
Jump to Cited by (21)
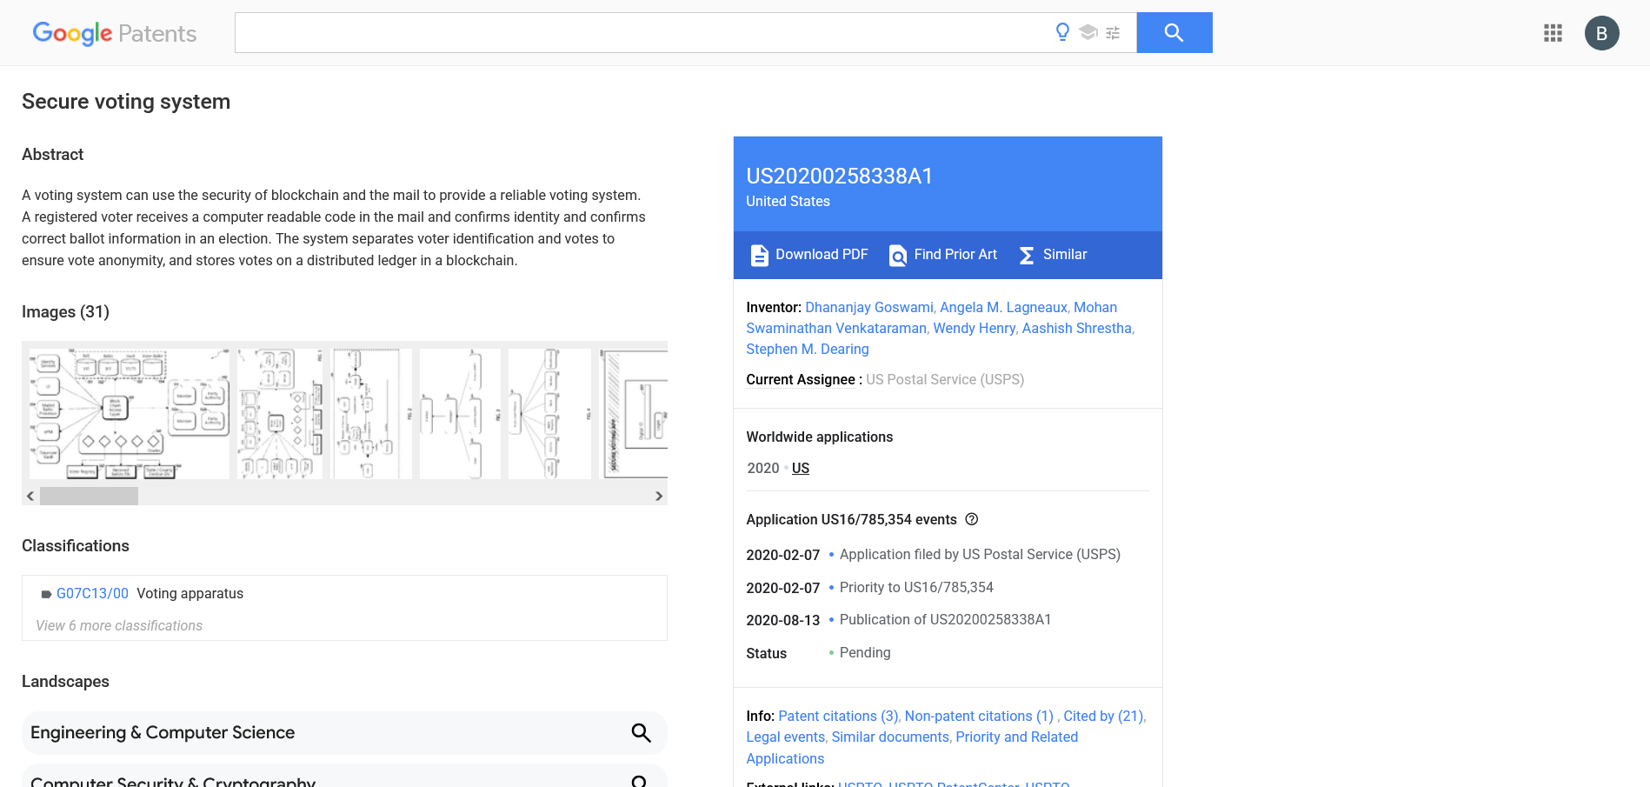[x=1103, y=716]
